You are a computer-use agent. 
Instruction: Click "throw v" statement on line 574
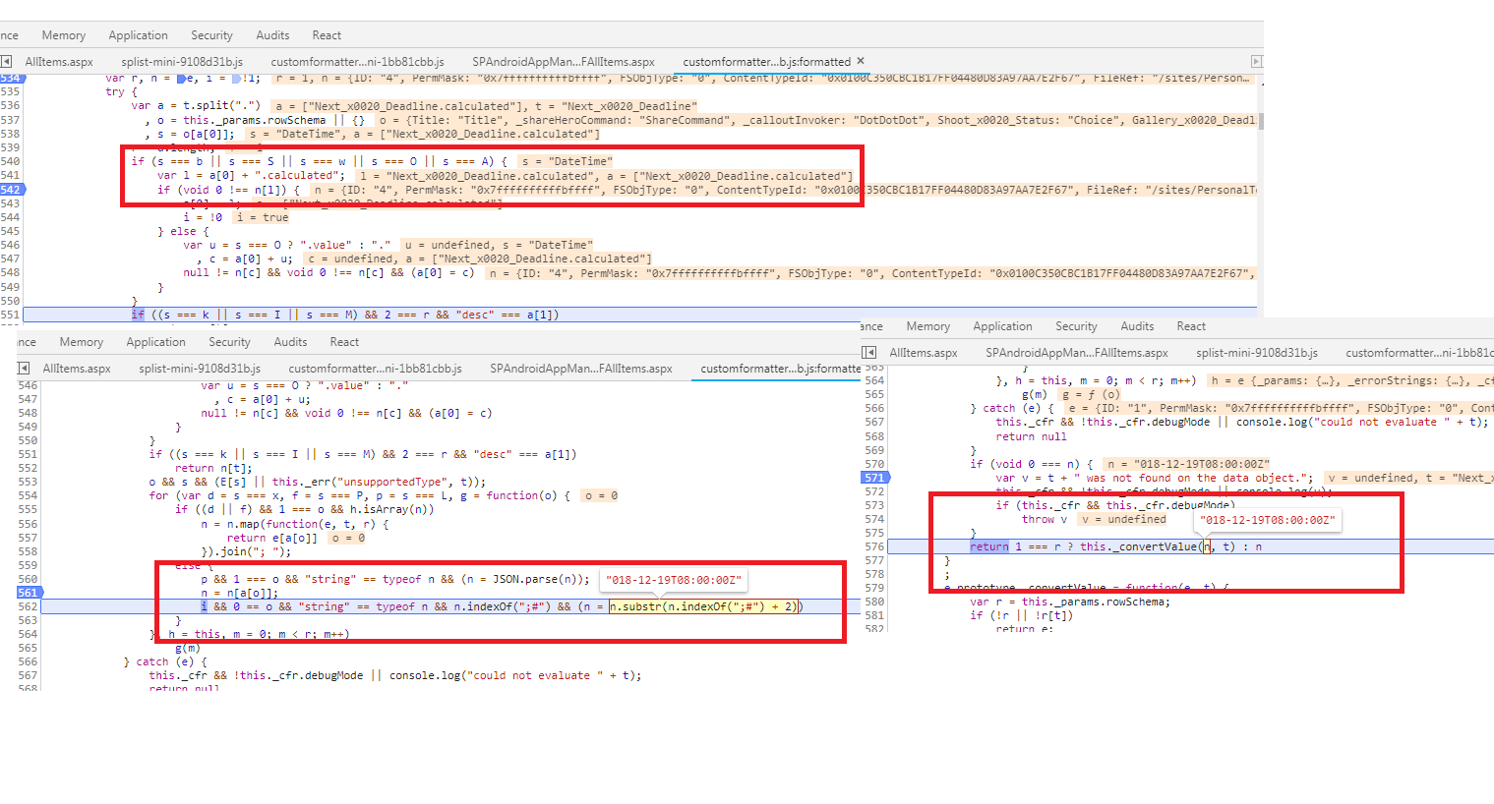(x=1044, y=519)
